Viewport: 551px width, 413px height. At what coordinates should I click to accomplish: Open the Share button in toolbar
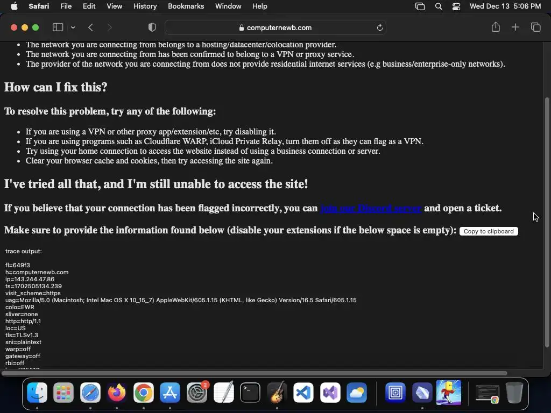click(x=496, y=27)
